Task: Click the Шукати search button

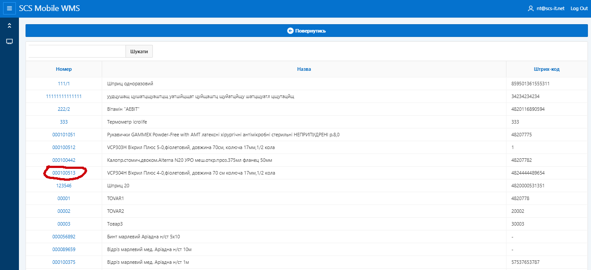Action: coord(139,51)
